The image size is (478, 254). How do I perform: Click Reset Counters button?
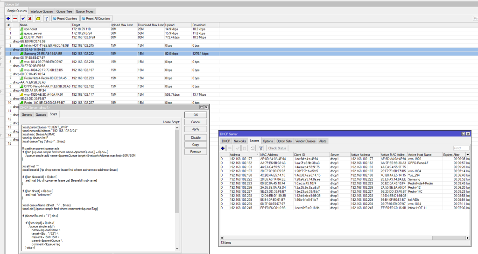(65, 19)
